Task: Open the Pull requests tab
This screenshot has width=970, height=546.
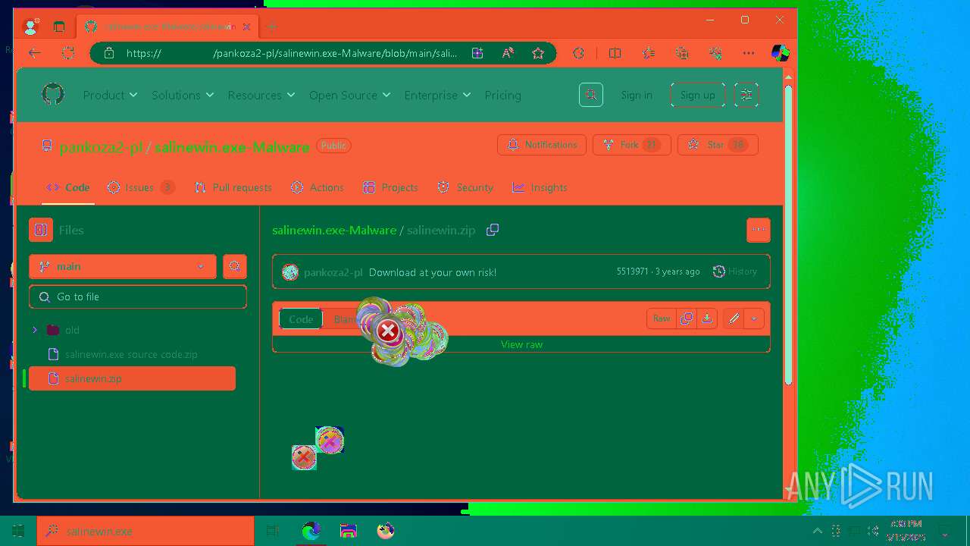Action: (x=233, y=187)
